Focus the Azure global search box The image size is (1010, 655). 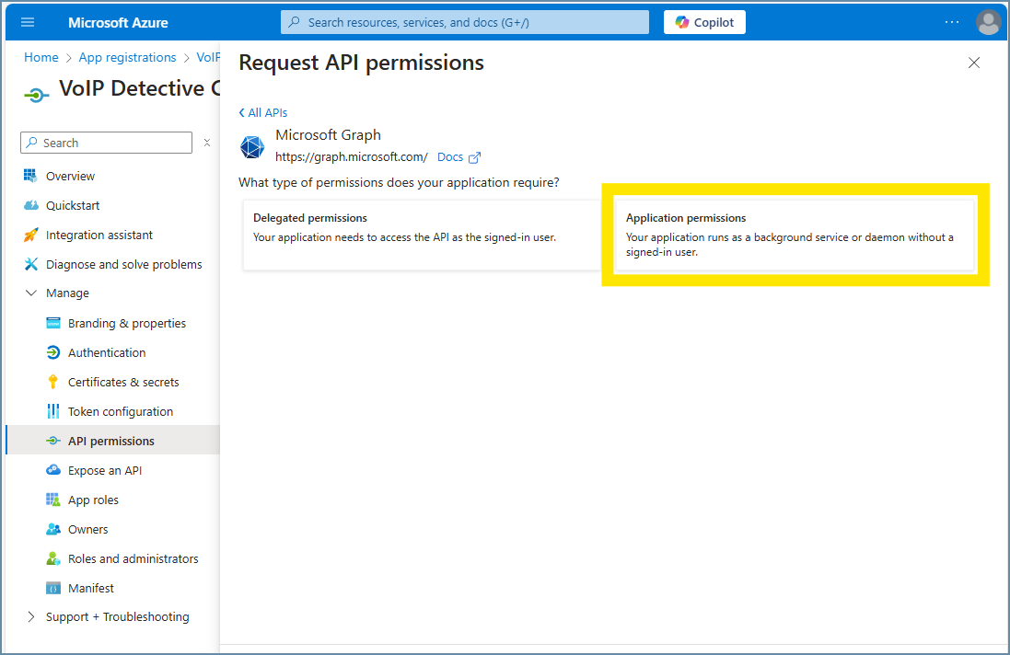click(464, 22)
